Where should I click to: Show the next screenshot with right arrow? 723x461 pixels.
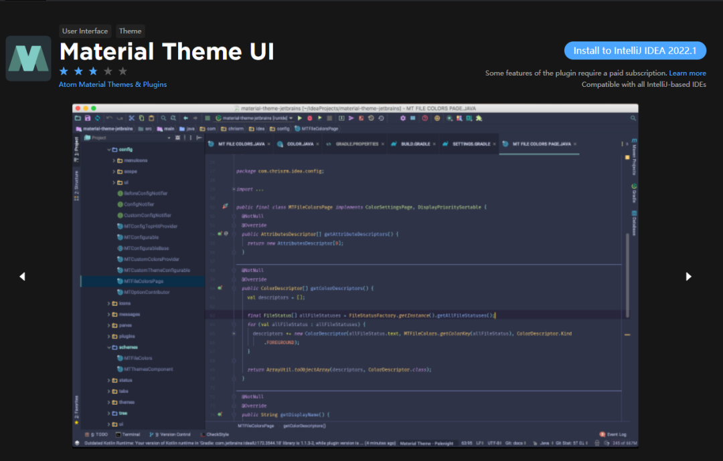tap(688, 277)
